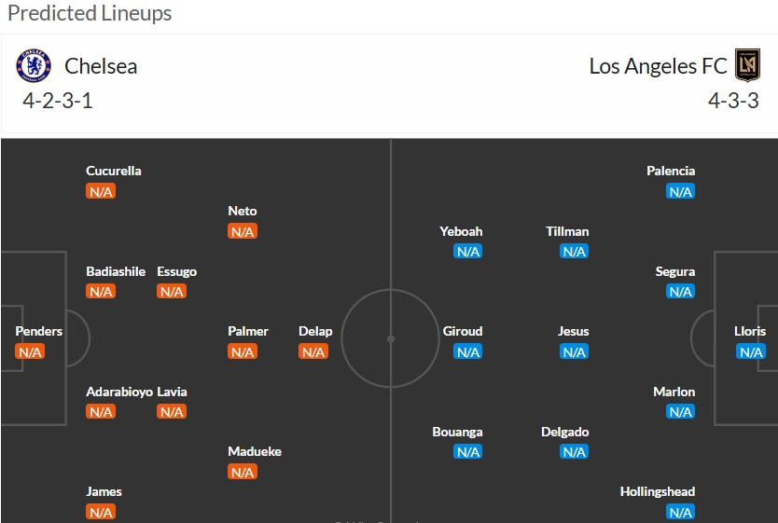Click Palencia's blue N/A badge
This screenshot has height=523, width=778.
click(680, 191)
